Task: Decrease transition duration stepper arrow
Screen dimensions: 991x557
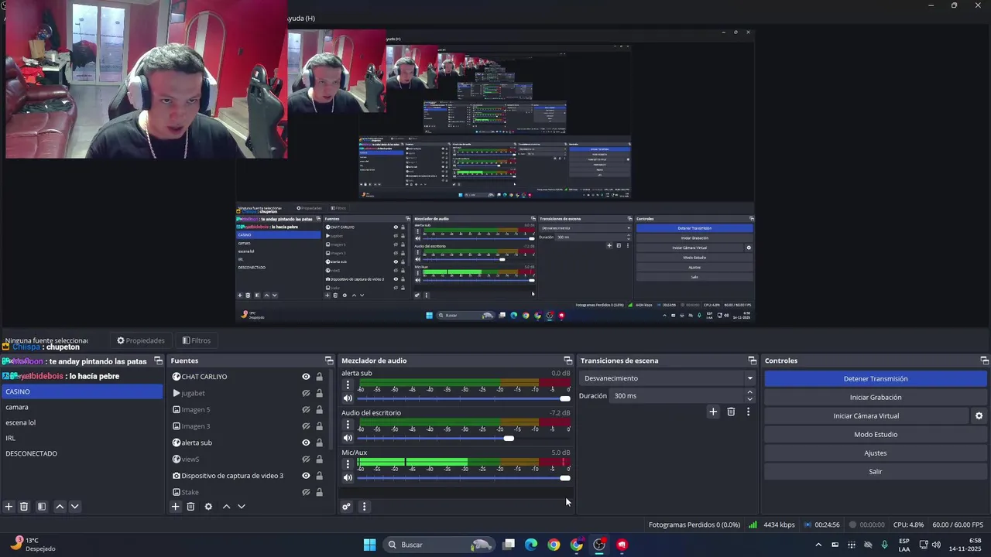Action: [749, 399]
